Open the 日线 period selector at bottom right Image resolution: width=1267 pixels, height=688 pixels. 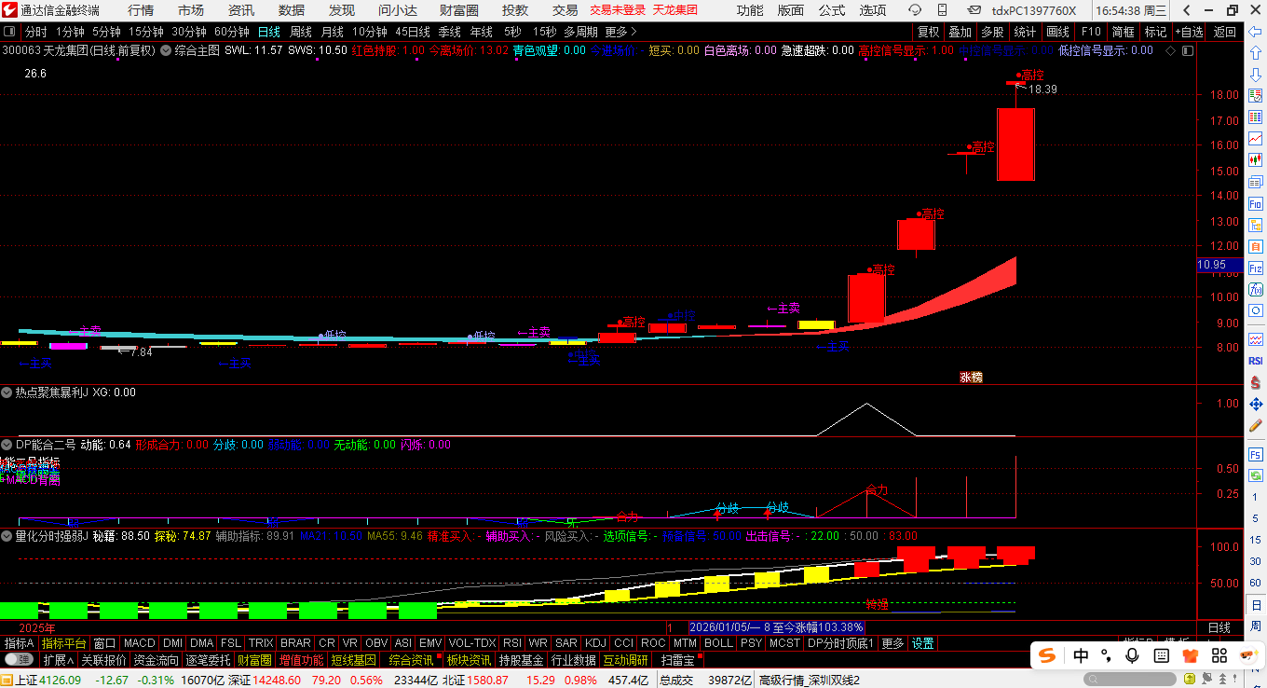[x=1219, y=627]
